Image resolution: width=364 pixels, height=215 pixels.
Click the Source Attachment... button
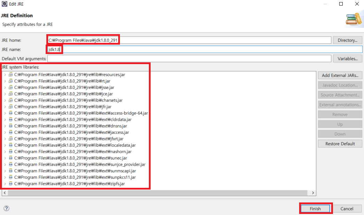click(x=340, y=95)
